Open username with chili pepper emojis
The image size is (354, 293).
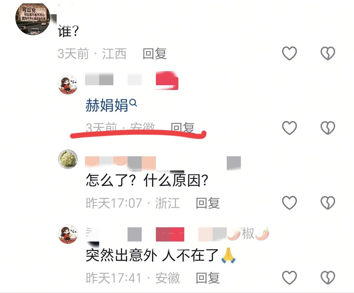coord(177,234)
